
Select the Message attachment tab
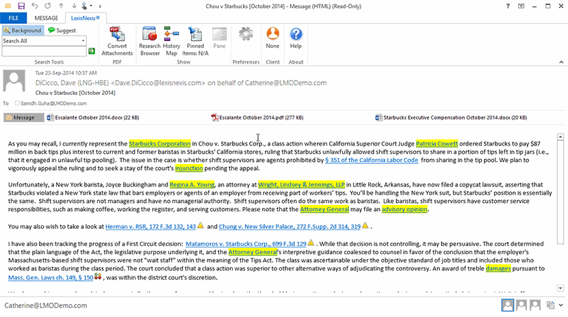click(24, 118)
